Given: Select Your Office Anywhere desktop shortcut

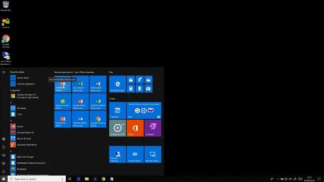Looking at the screenshot, I should pos(6,59).
